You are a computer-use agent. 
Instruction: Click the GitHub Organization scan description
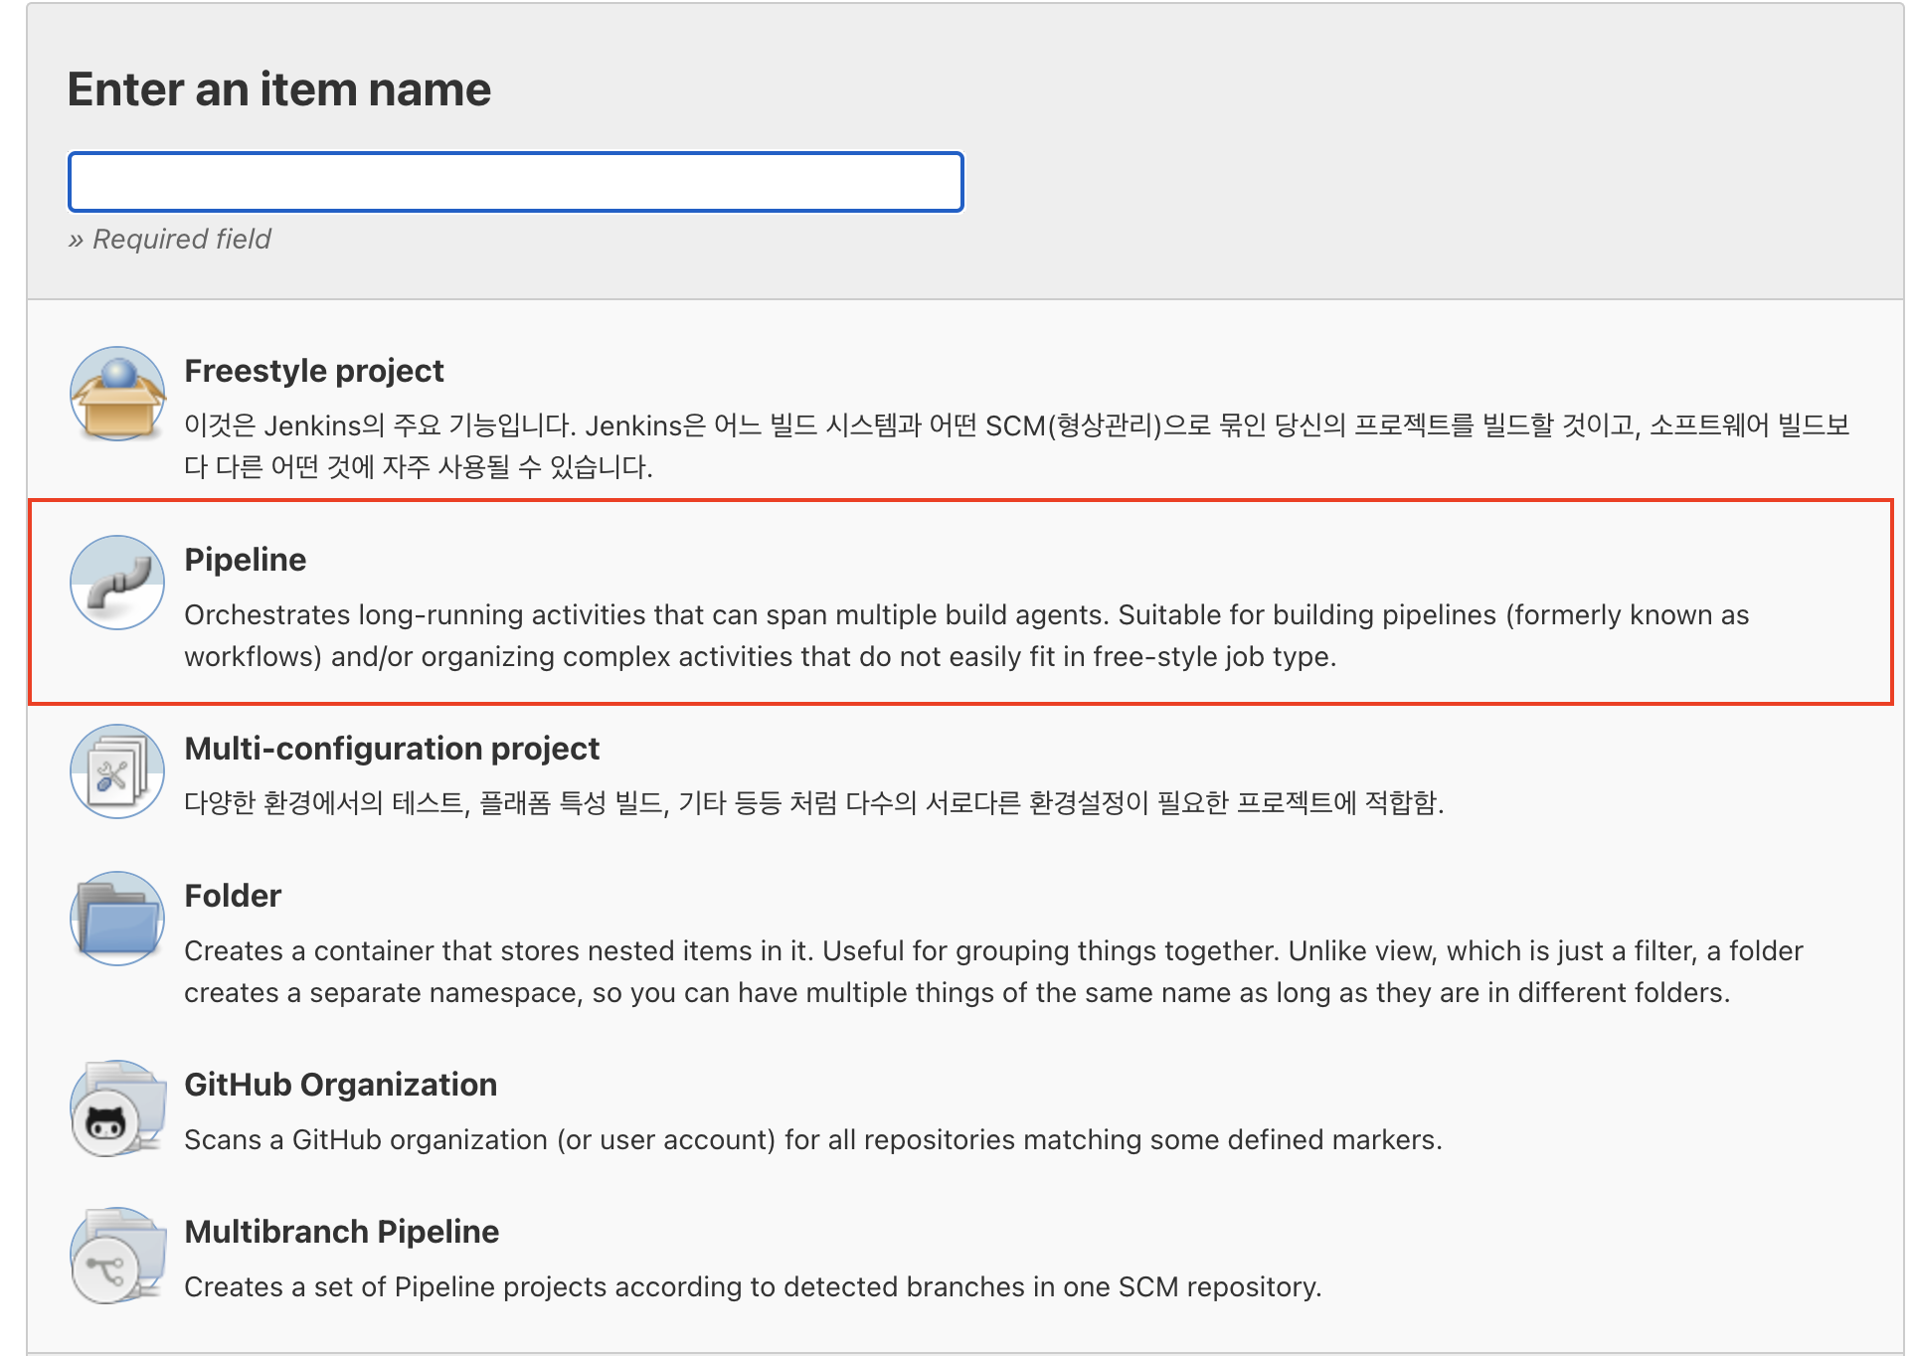pos(812,1139)
